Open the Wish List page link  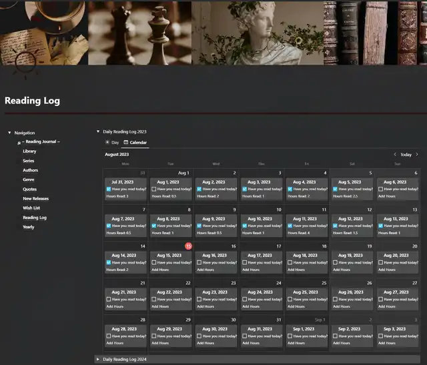(31, 208)
